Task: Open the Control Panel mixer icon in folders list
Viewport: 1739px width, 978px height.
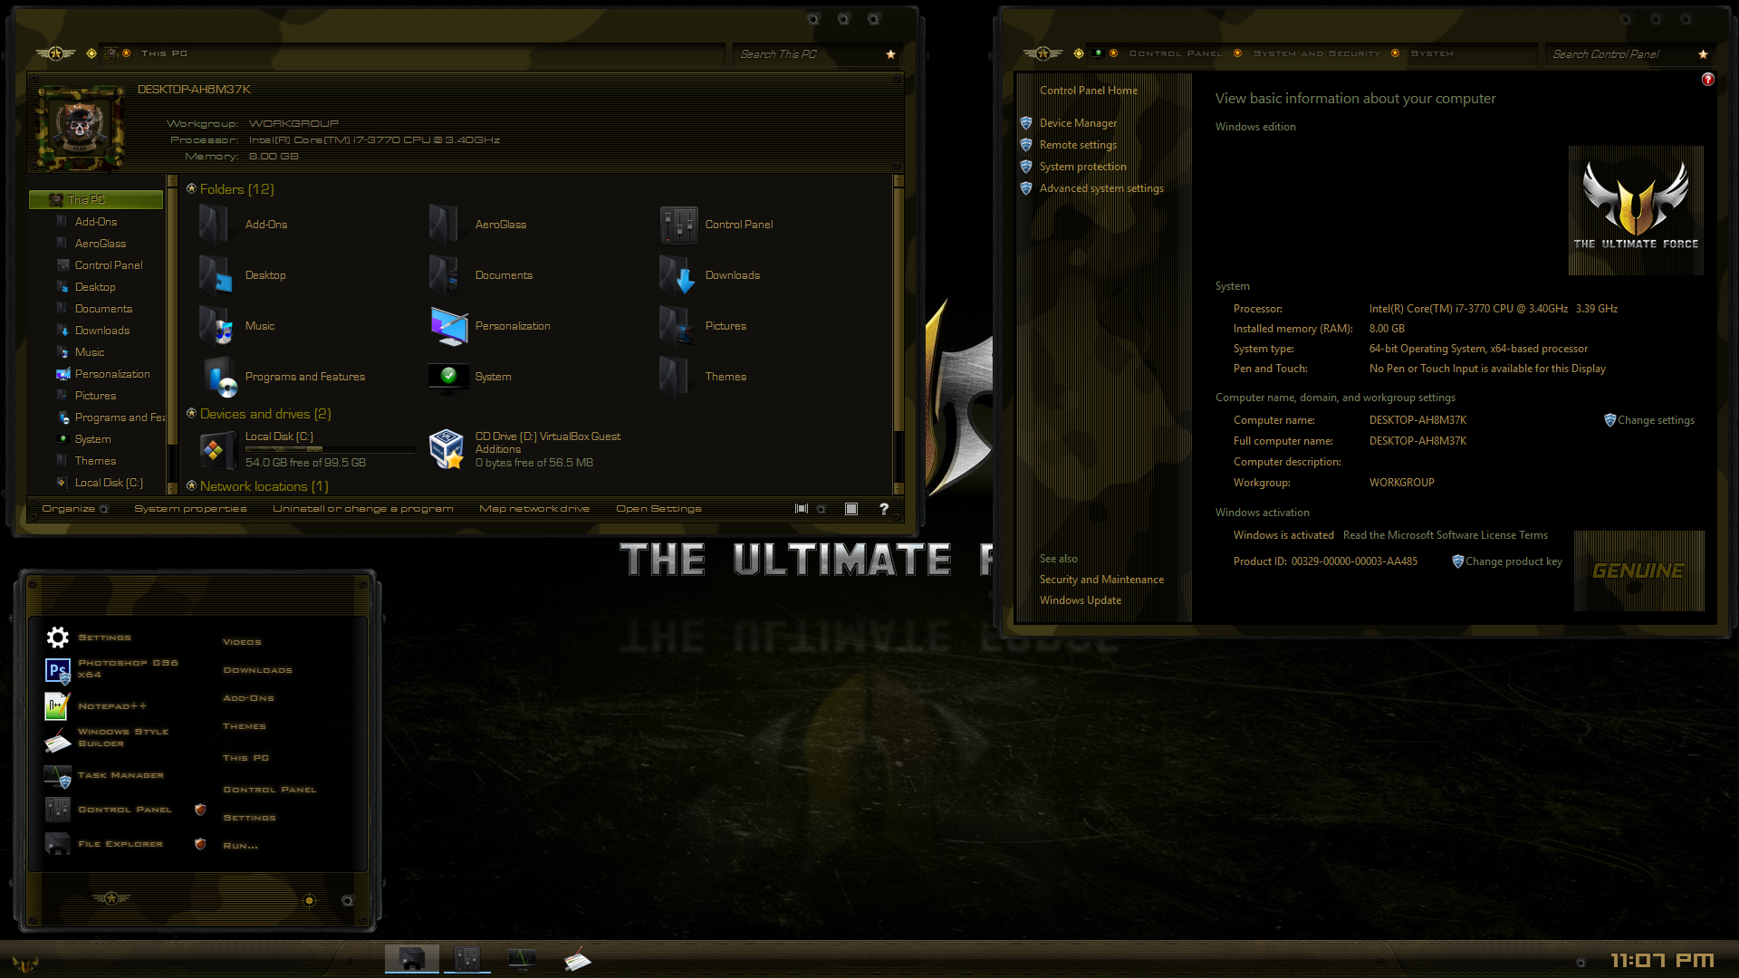Action: tap(678, 225)
